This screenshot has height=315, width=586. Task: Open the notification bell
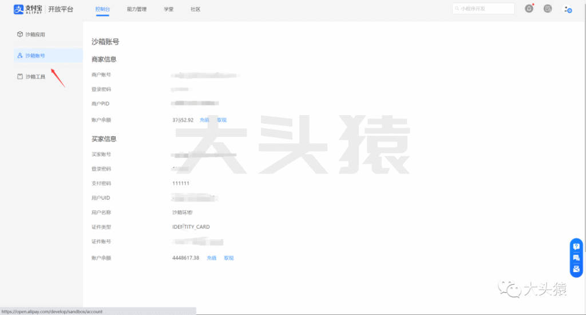point(529,9)
